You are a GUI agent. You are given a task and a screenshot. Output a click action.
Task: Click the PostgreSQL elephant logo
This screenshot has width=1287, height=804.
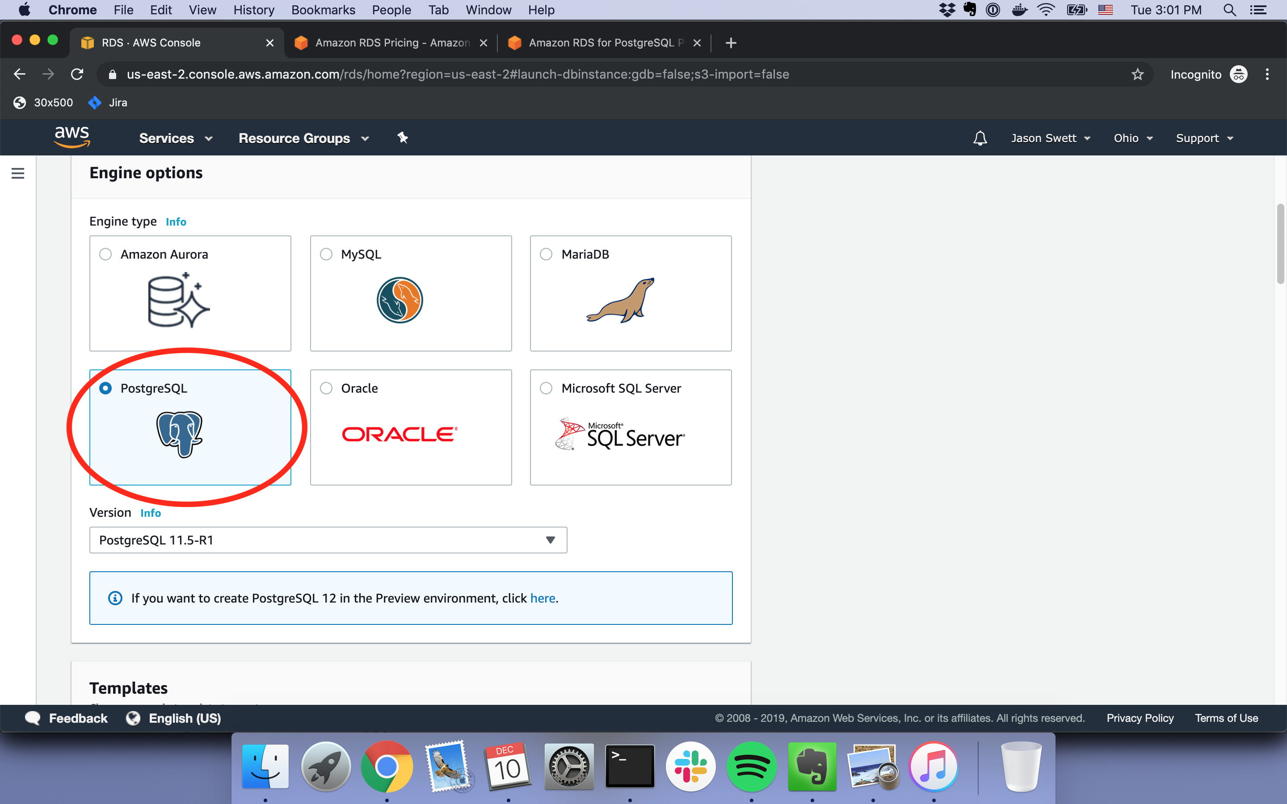pos(180,434)
